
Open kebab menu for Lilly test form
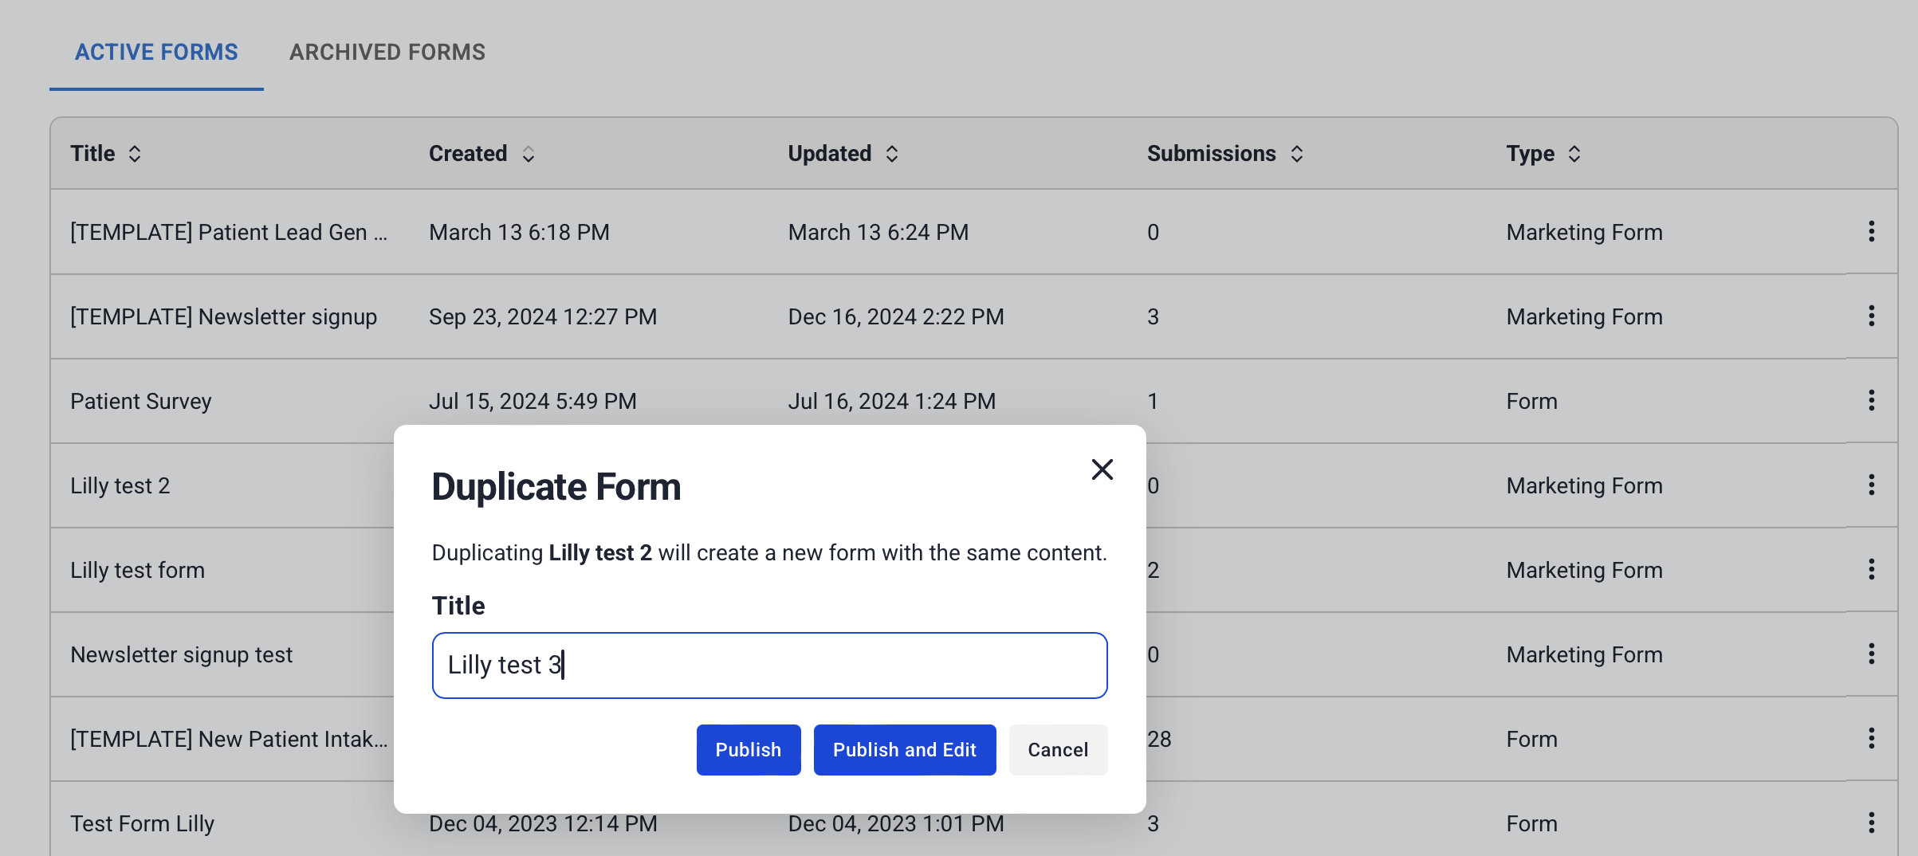point(1871,570)
